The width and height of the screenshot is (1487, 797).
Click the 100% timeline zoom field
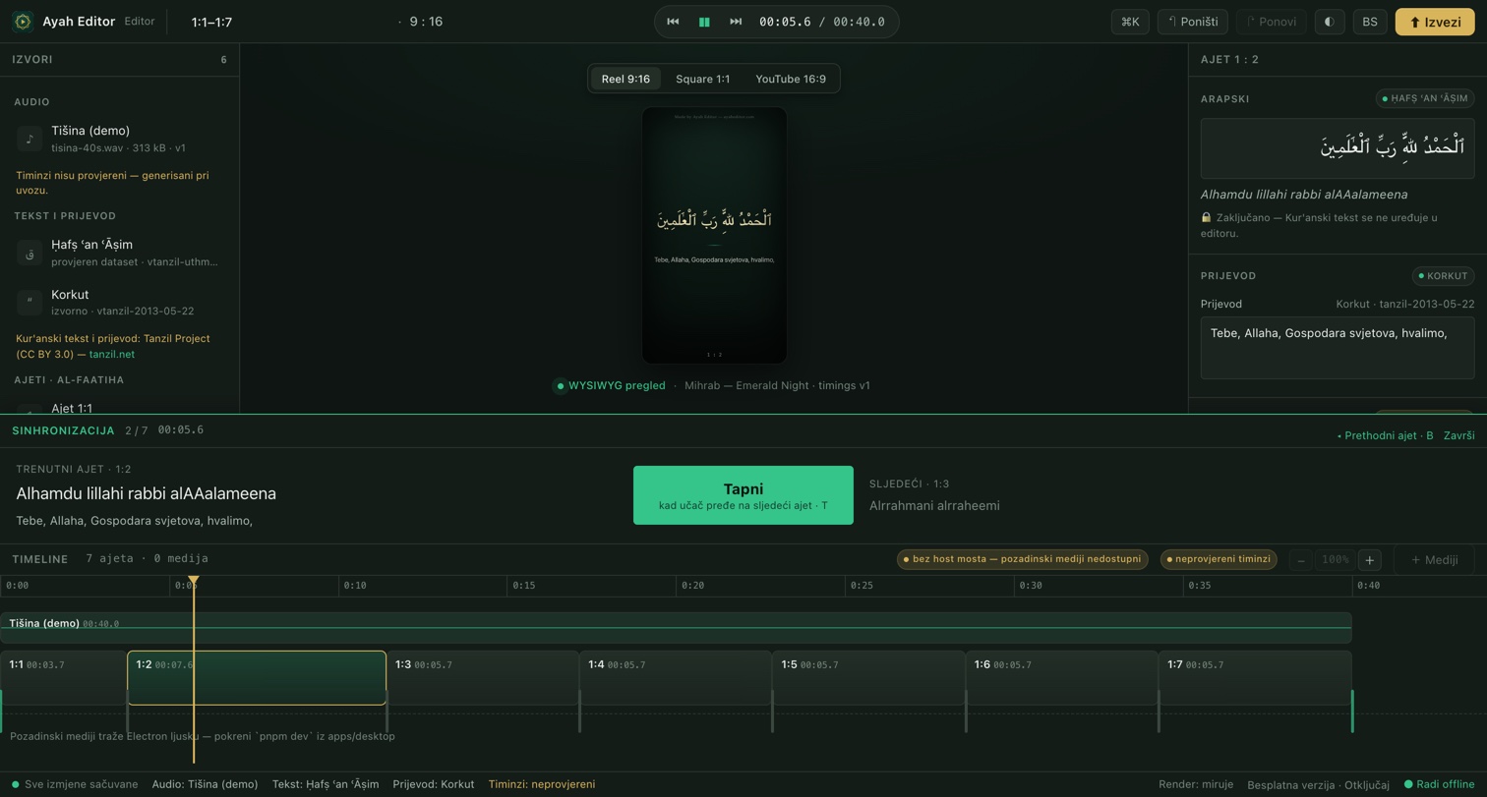[x=1336, y=560]
